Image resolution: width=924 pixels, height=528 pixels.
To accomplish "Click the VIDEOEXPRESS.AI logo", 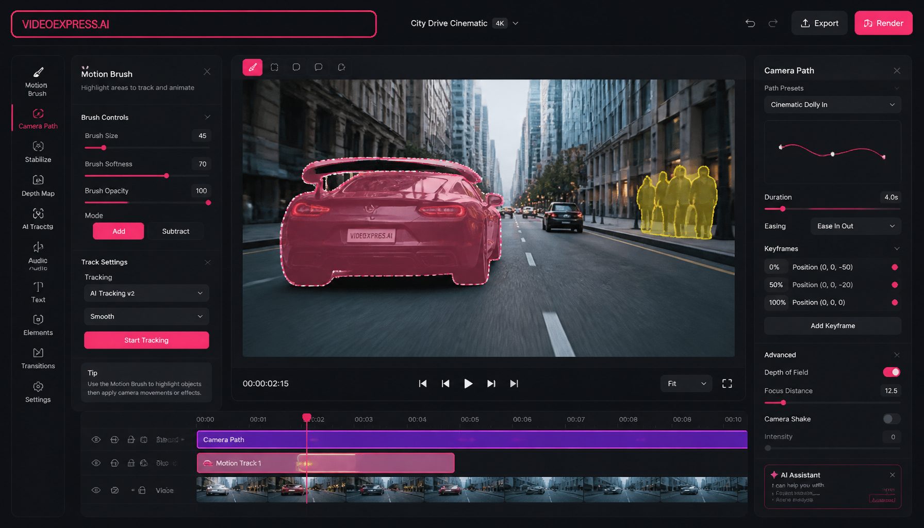I will click(65, 24).
